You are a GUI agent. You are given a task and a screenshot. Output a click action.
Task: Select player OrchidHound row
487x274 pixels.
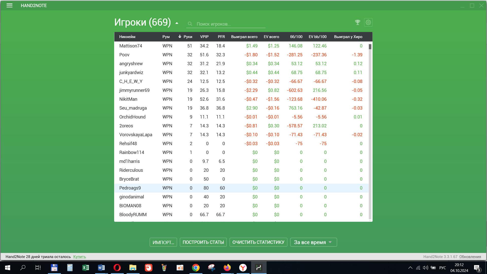point(241,117)
